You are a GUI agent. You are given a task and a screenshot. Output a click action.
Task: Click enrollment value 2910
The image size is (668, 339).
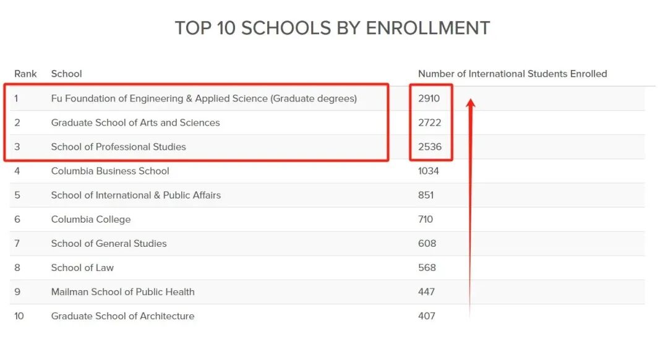(x=429, y=98)
